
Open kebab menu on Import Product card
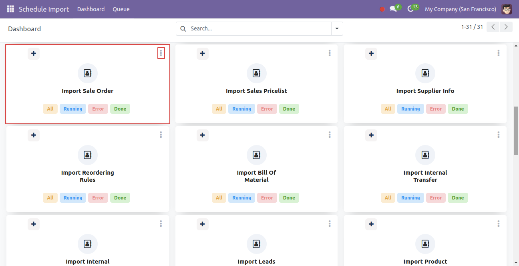coord(499,224)
